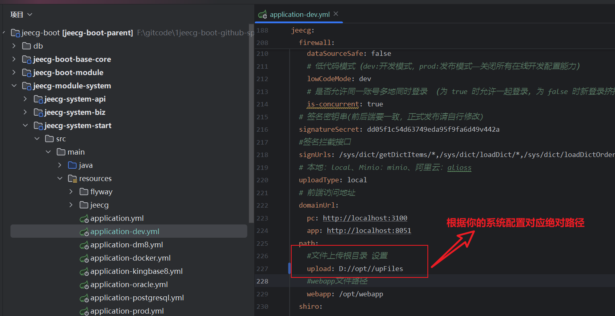Click the dataSourceSafe: false line
Image resolution: width=615 pixels, height=316 pixels.
[x=349, y=53]
